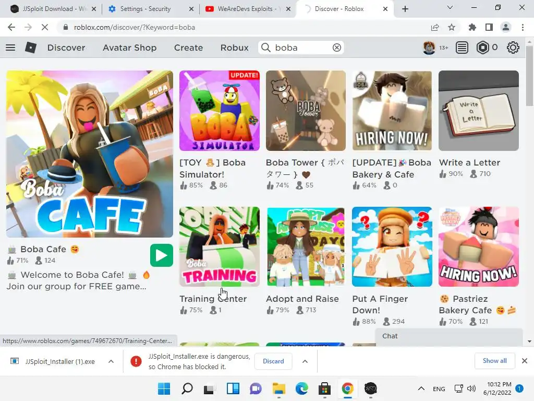
Task: Open the Roblox hamburger navigation menu
Action: (10, 48)
